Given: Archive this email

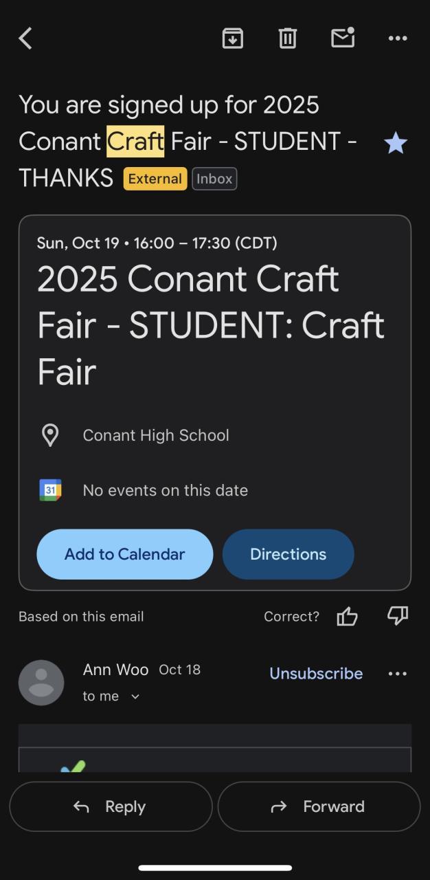Looking at the screenshot, I should pyautogui.click(x=233, y=38).
